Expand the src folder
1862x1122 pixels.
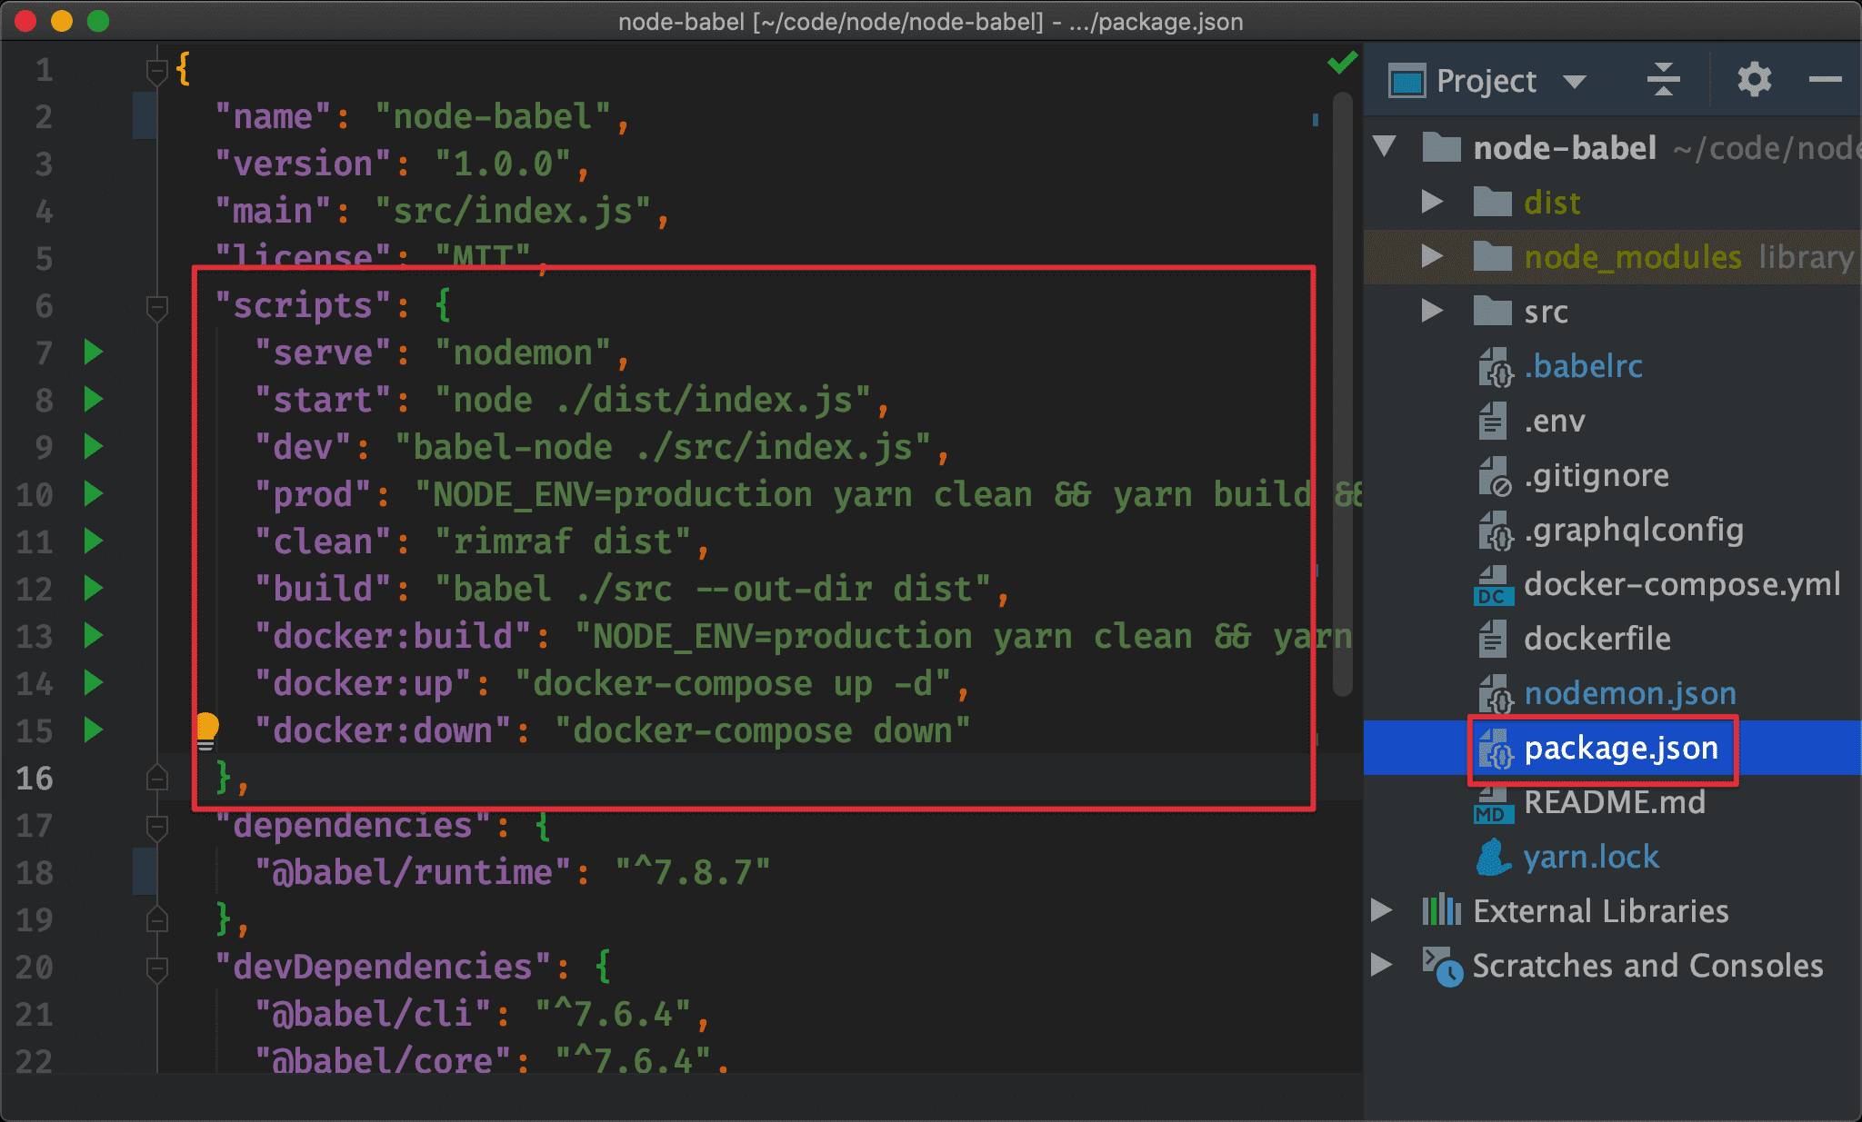point(1432,311)
